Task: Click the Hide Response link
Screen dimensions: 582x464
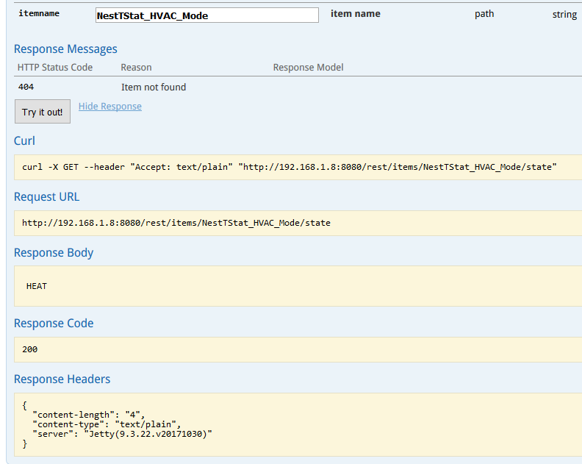Action: click(110, 107)
